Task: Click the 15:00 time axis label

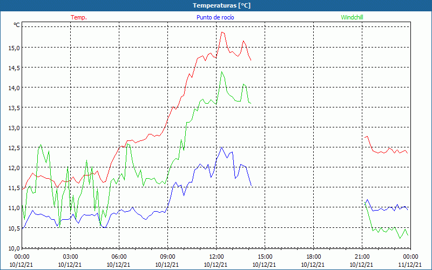Action: tap(265, 257)
